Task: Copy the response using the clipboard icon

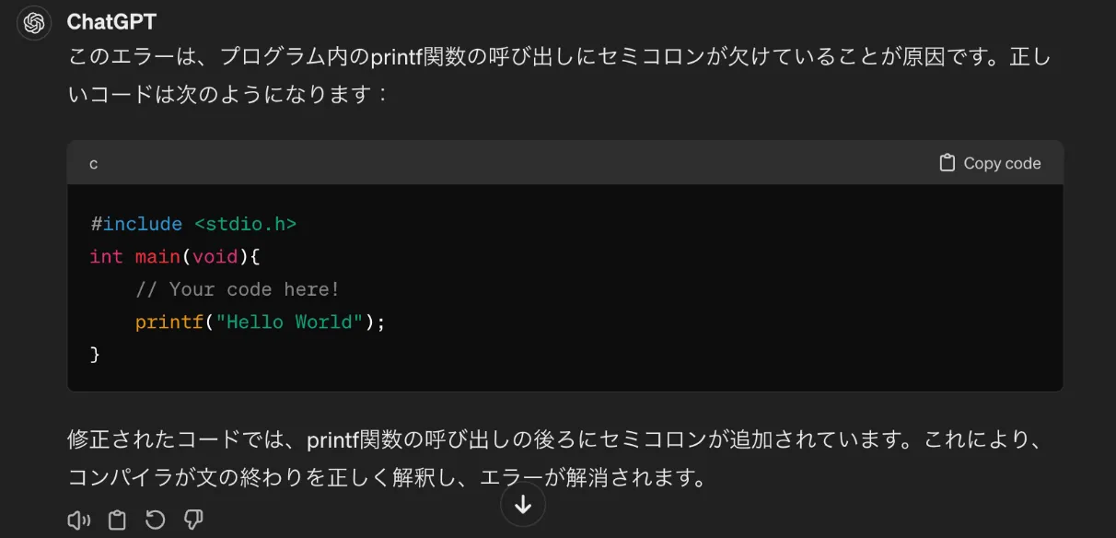Action: (117, 519)
